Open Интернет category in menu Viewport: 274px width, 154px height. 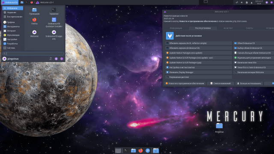pos(12,31)
